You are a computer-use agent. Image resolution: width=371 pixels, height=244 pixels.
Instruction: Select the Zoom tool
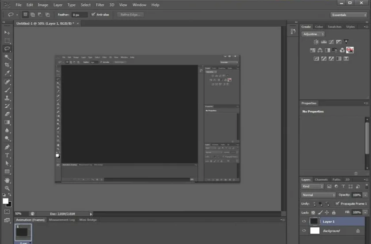pyautogui.click(x=7, y=188)
